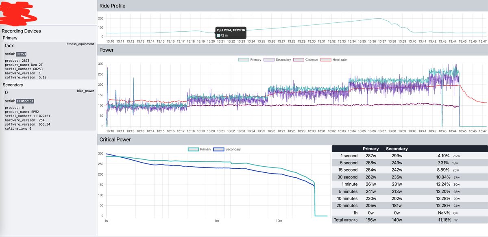Click the teal Primary swatch in Power legend

point(243,59)
